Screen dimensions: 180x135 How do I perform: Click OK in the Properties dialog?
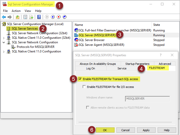point(105,130)
